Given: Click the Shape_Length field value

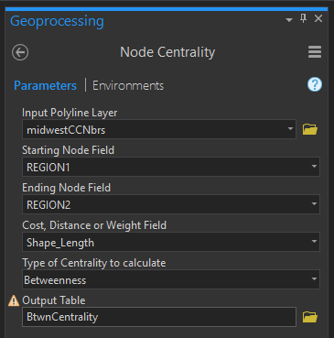Looking at the screenshot, I should (x=60, y=243).
